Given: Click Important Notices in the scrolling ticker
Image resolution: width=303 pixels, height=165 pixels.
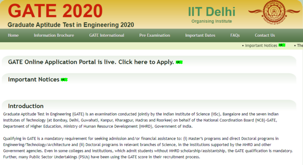Looking at the screenshot, I should [261, 46].
